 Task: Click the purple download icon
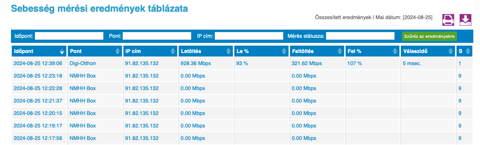[x=466, y=19]
